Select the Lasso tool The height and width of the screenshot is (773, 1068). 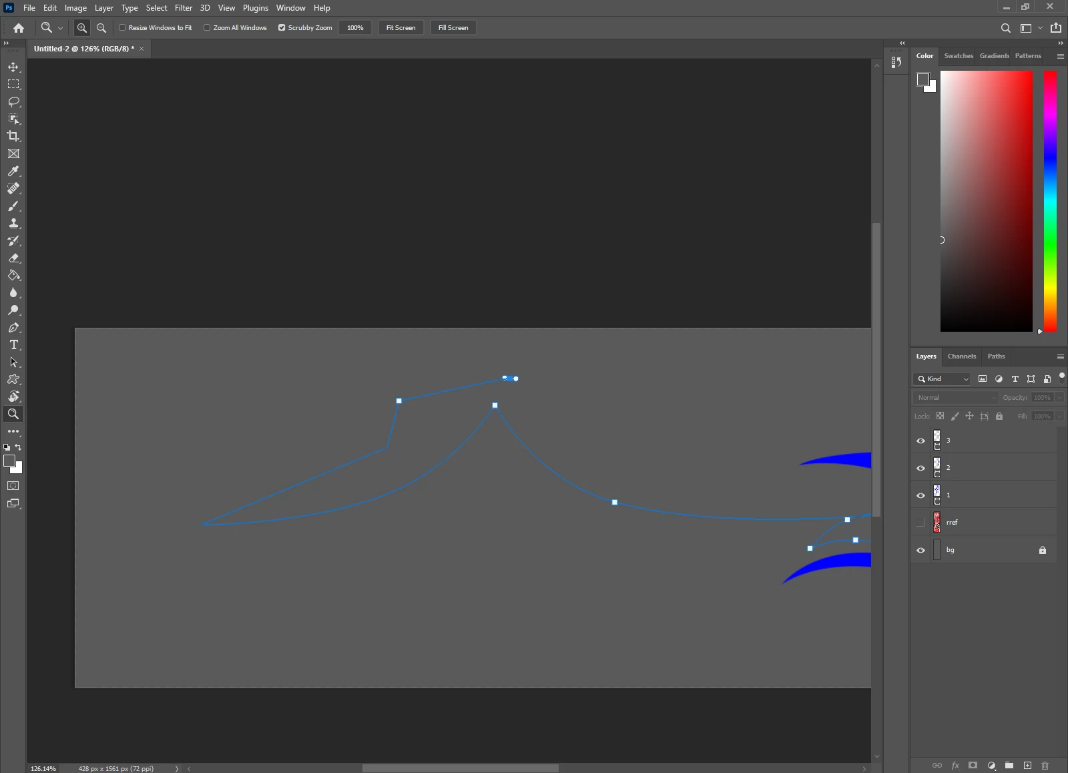coord(13,101)
